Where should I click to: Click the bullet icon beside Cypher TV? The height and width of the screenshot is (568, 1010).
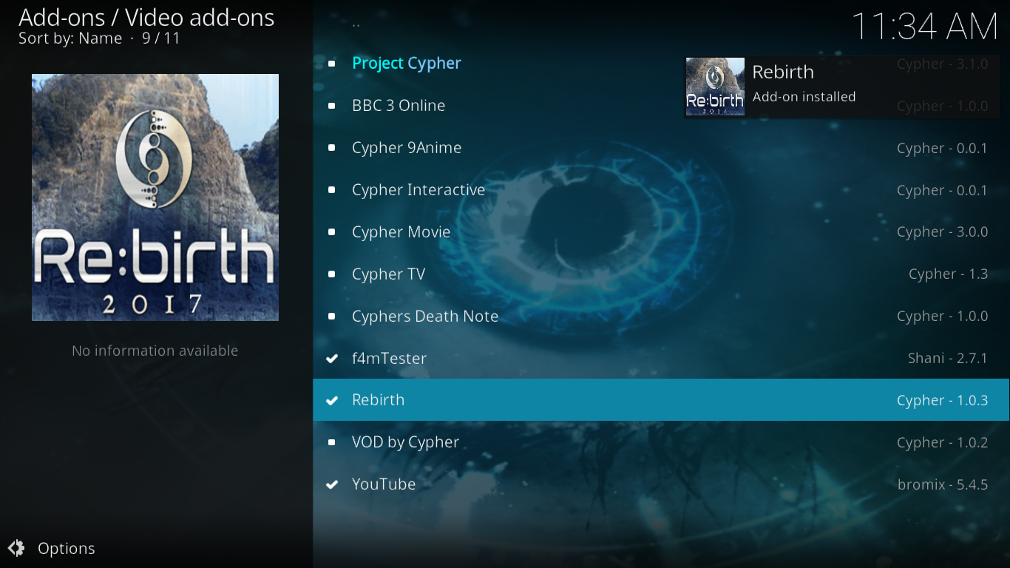coord(332,274)
